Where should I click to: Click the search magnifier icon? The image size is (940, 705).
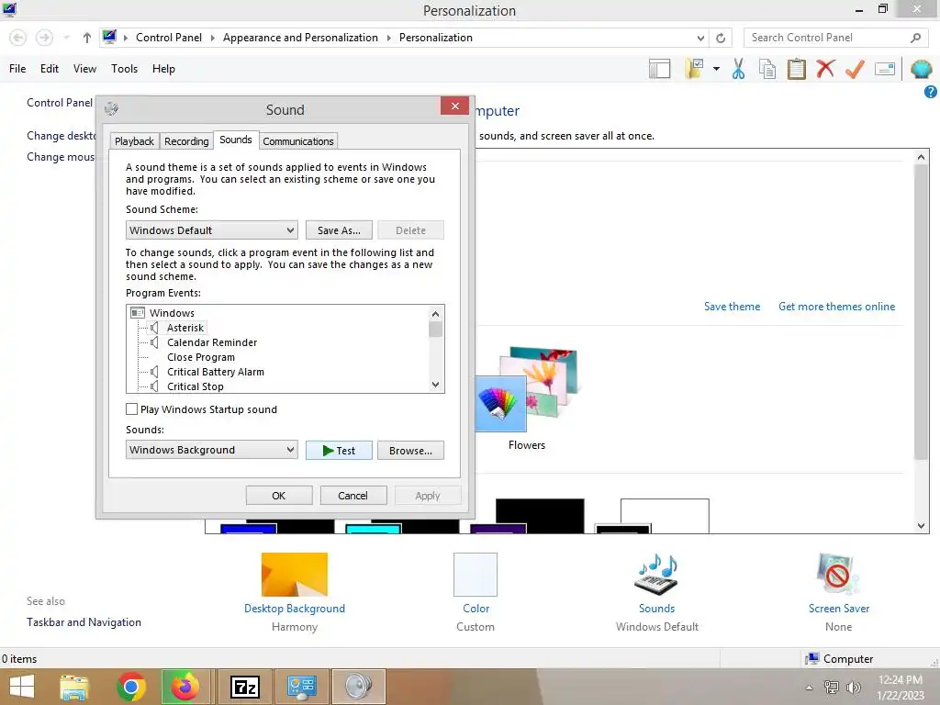click(x=915, y=38)
